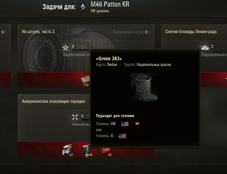The width and height of the screenshot is (227, 174).
Task: Click the star icon for earned experience
Action: coord(66,48)
